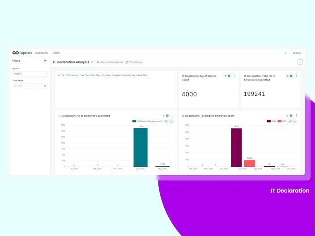Click the small May 2026 teal bar

point(162,166)
